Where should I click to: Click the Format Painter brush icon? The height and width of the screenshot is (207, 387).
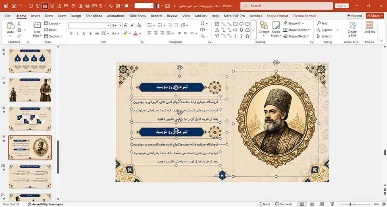tap(19, 36)
